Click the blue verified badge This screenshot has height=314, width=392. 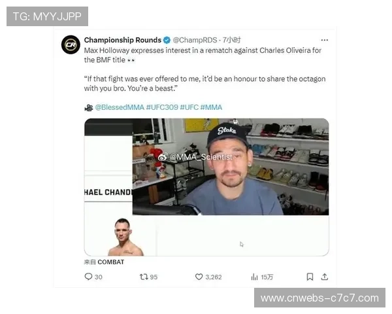pos(167,40)
